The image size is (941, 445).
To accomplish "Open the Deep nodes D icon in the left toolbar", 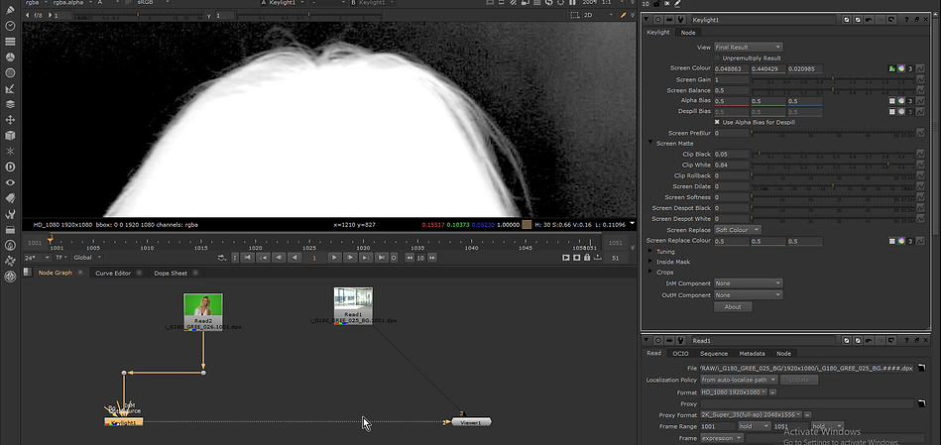I will pos(10,167).
